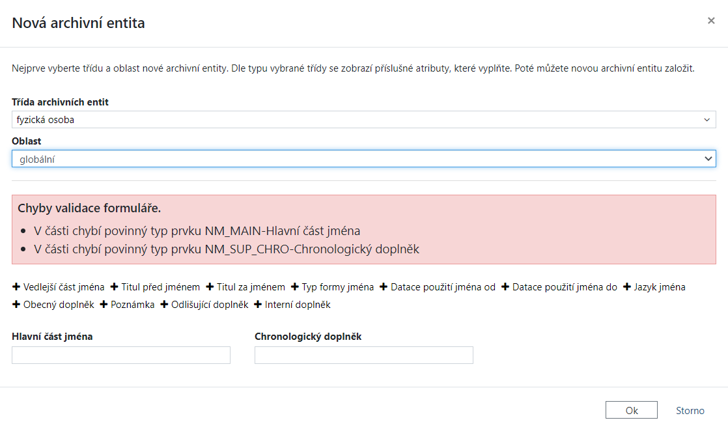Click plus icon for Datace použití jména od

[x=384, y=287]
